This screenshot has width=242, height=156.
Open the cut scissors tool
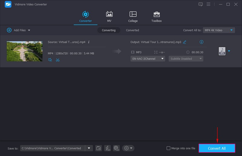click(x=57, y=60)
